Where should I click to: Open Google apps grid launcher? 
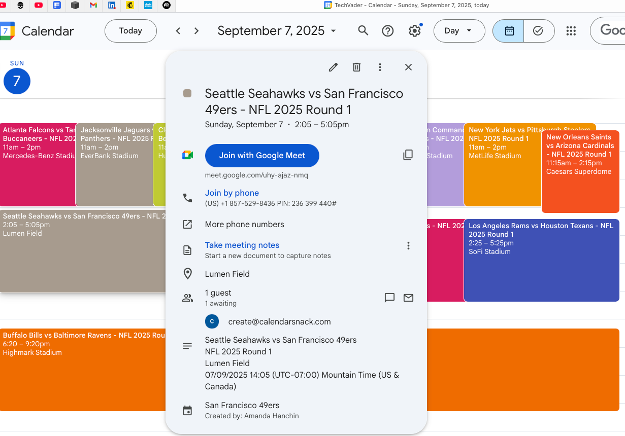click(x=571, y=31)
